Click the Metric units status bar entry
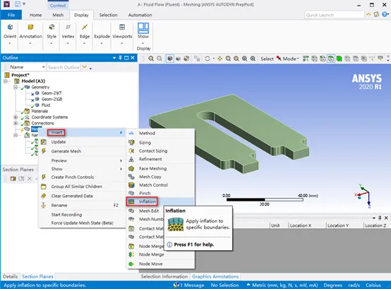The width and height of the screenshot is (391, 289). coord(282,285)
